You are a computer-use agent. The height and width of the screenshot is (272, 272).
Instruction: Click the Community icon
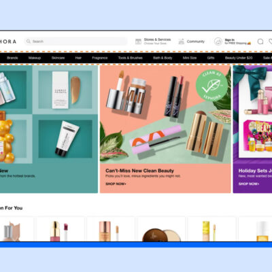click(x=181, y=41)
